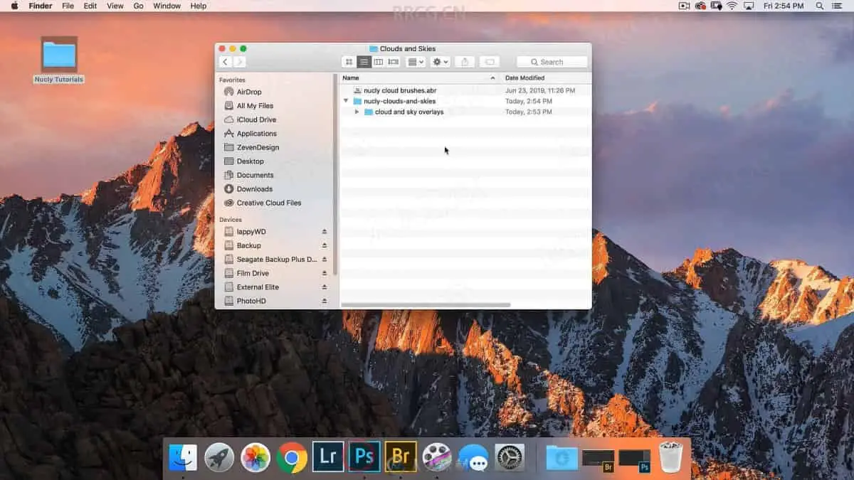Image resolution: width=854 pixels, height=480 pixels.
Task: Switch to Cover Flow view
Action: [x=393, y=62]
